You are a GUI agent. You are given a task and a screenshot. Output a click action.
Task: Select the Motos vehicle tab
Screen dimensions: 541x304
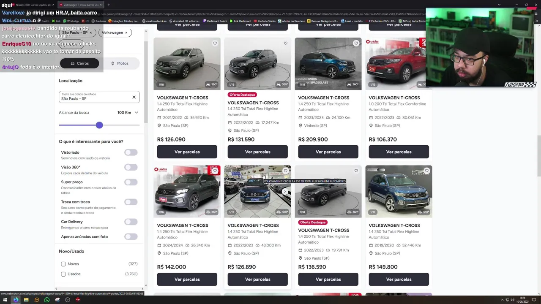[120, 63]
